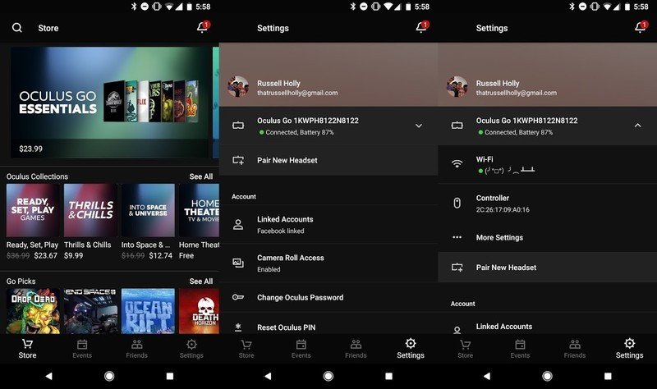The width and height of the screenshot is (657, 389).
Task: Tap Pair New Headset icon in right screen
Action: (x=457, y=268)
